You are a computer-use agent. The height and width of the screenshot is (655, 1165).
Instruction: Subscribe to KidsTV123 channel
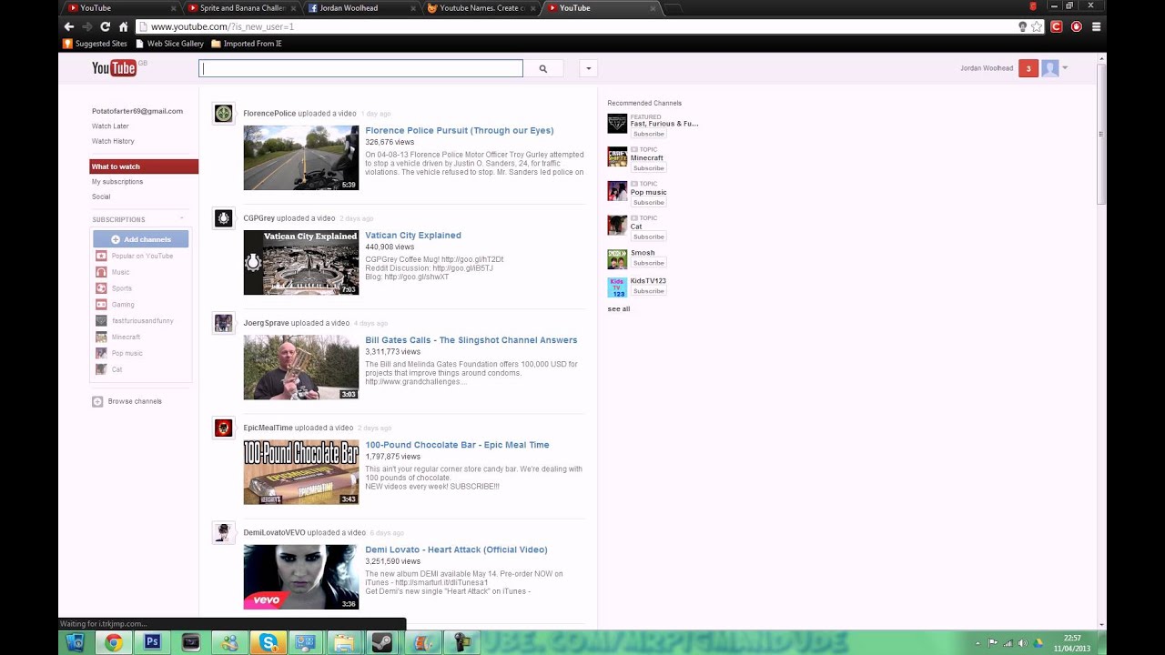[649, 291]
